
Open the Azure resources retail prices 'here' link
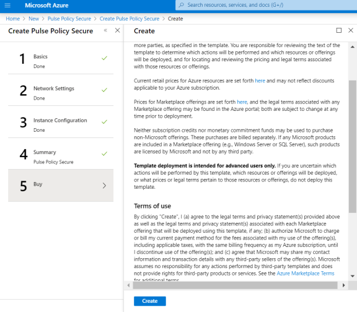260,80
